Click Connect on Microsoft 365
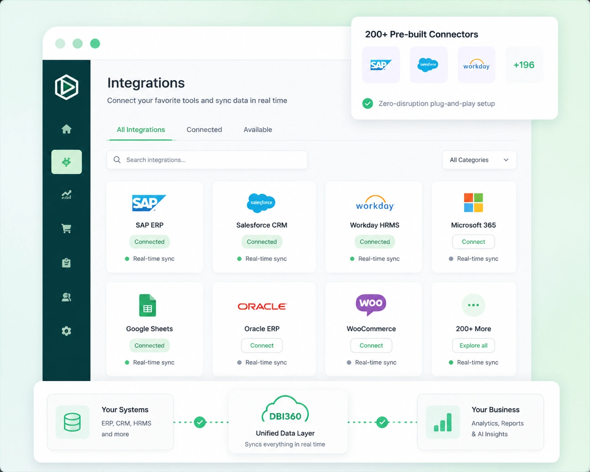This screenshot has width=590, height=472. pos(473,242)
